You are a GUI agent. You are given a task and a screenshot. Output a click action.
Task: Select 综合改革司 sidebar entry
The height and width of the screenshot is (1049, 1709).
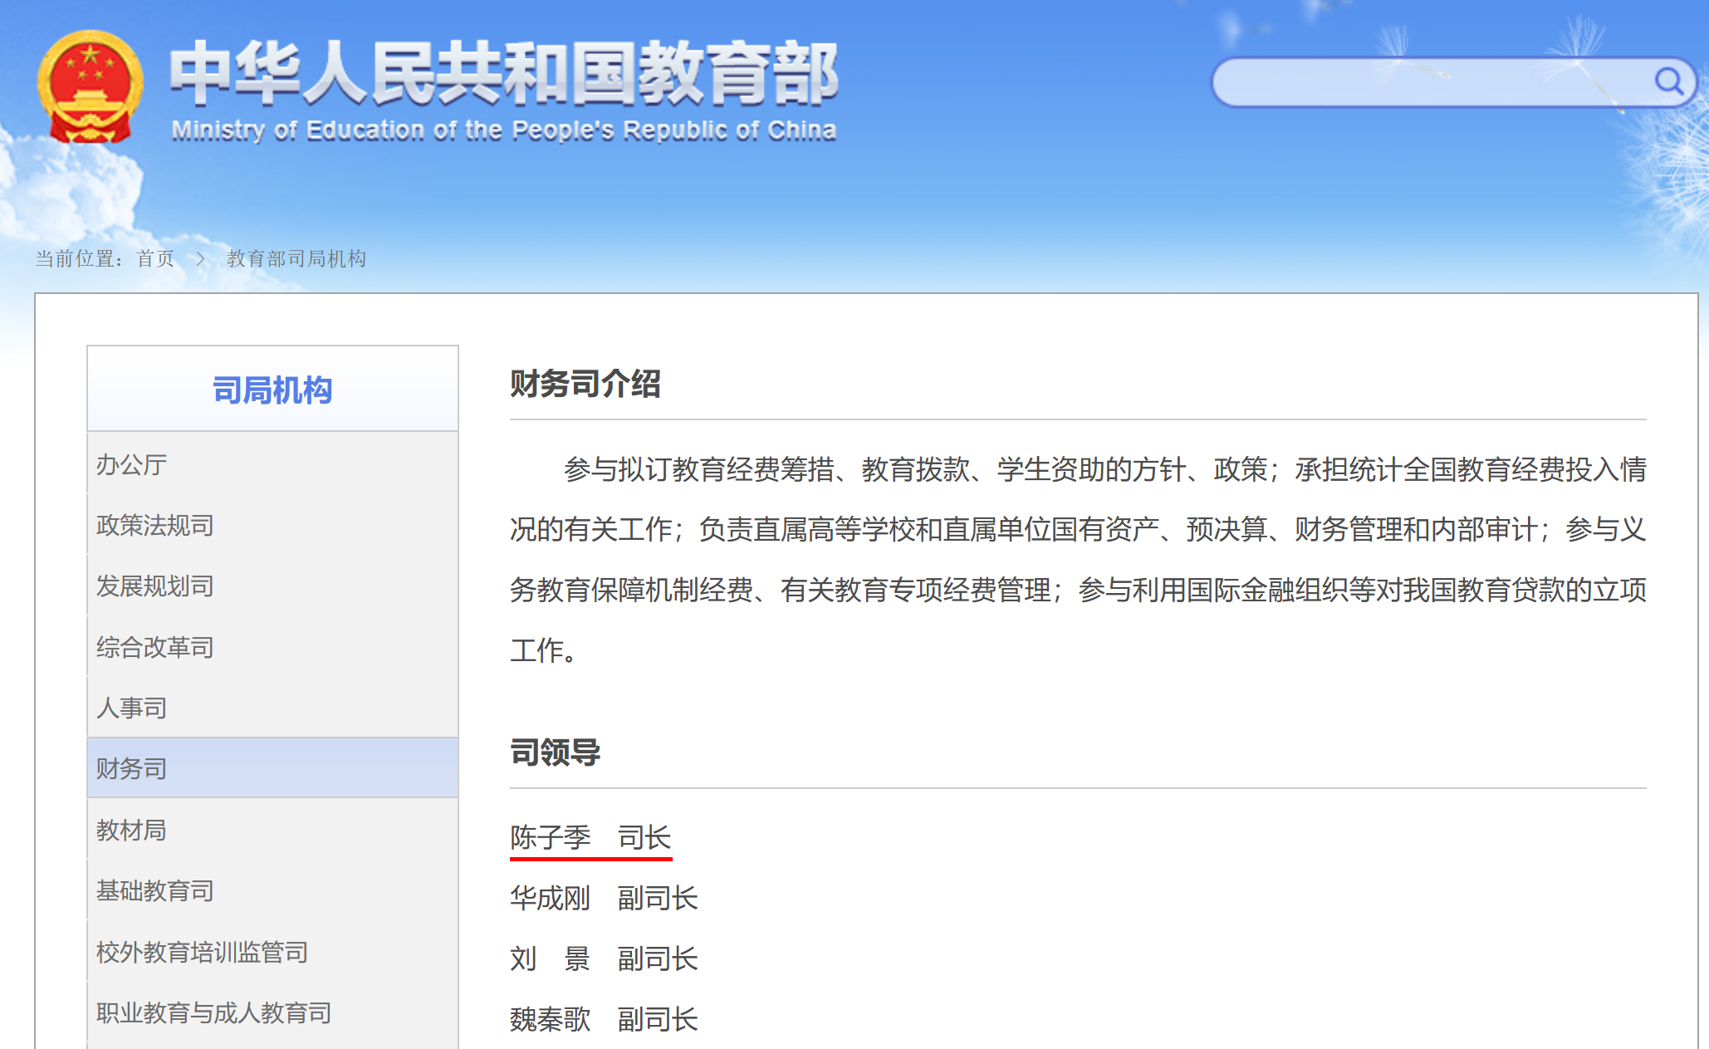154,647
